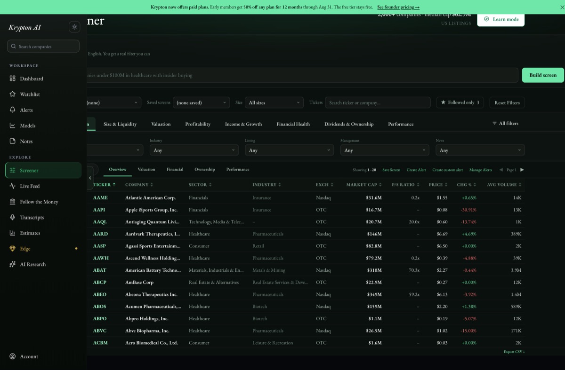Click Reset Filters button
Viewport: 565px width, 370px height.
click(507, 102)
